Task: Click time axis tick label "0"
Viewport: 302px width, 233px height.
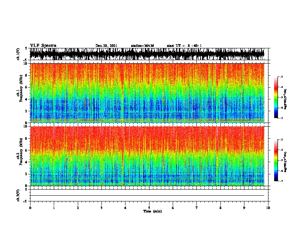Action: [x=30, y=208]
